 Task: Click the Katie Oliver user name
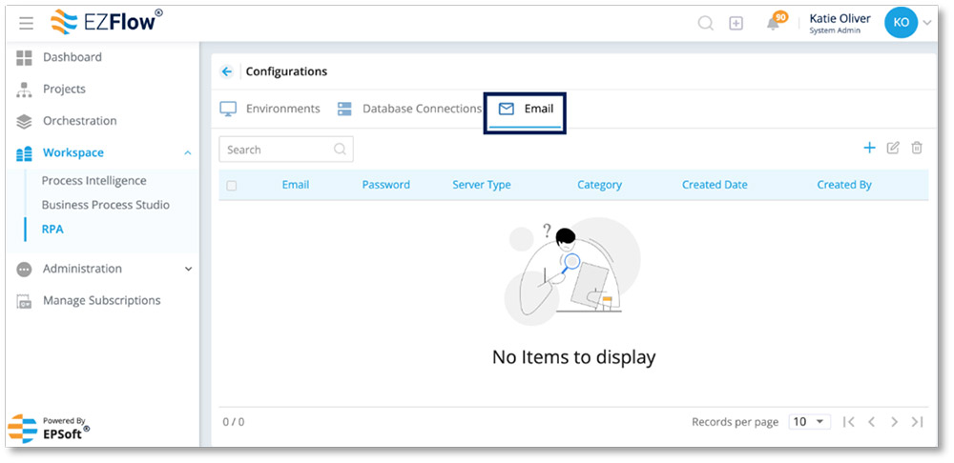pyautogui.click(x=840, y=19)
